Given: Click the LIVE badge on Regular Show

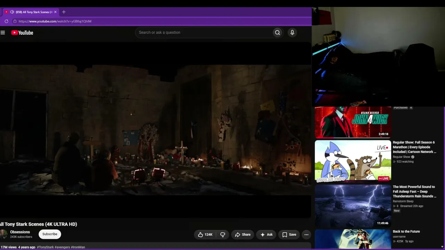Looking at the screenshot, I should pyautogui.click(x=383, y=178).
